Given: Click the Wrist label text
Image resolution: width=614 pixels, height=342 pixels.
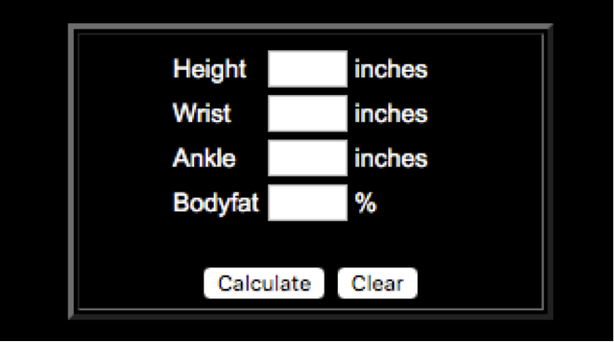Looking at the screenshot, I should 202,114.
